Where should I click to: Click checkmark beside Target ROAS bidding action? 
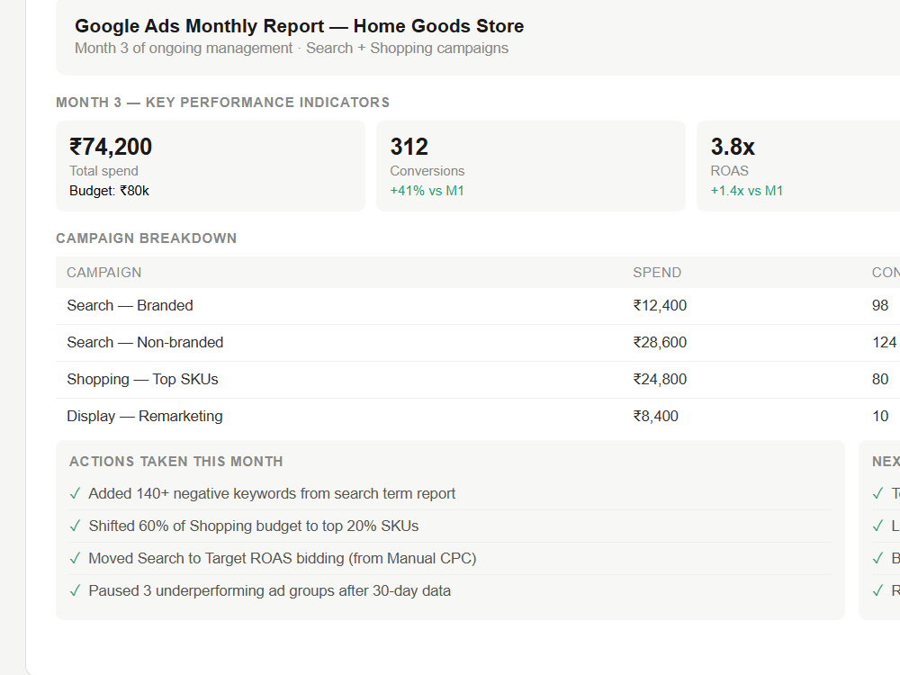75,559
